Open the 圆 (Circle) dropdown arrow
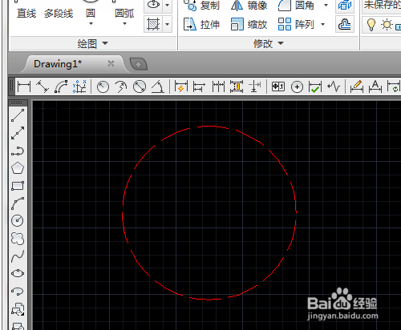This screenshot has width=401, height=330. [x=91, y=23]
